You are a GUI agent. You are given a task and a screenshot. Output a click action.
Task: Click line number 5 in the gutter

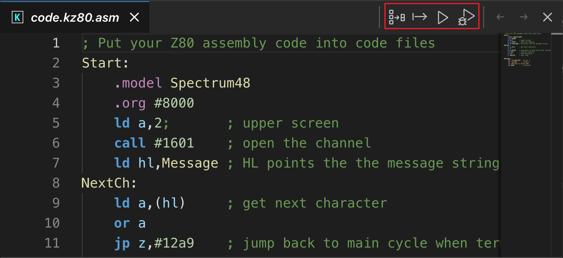click(56, 123)
